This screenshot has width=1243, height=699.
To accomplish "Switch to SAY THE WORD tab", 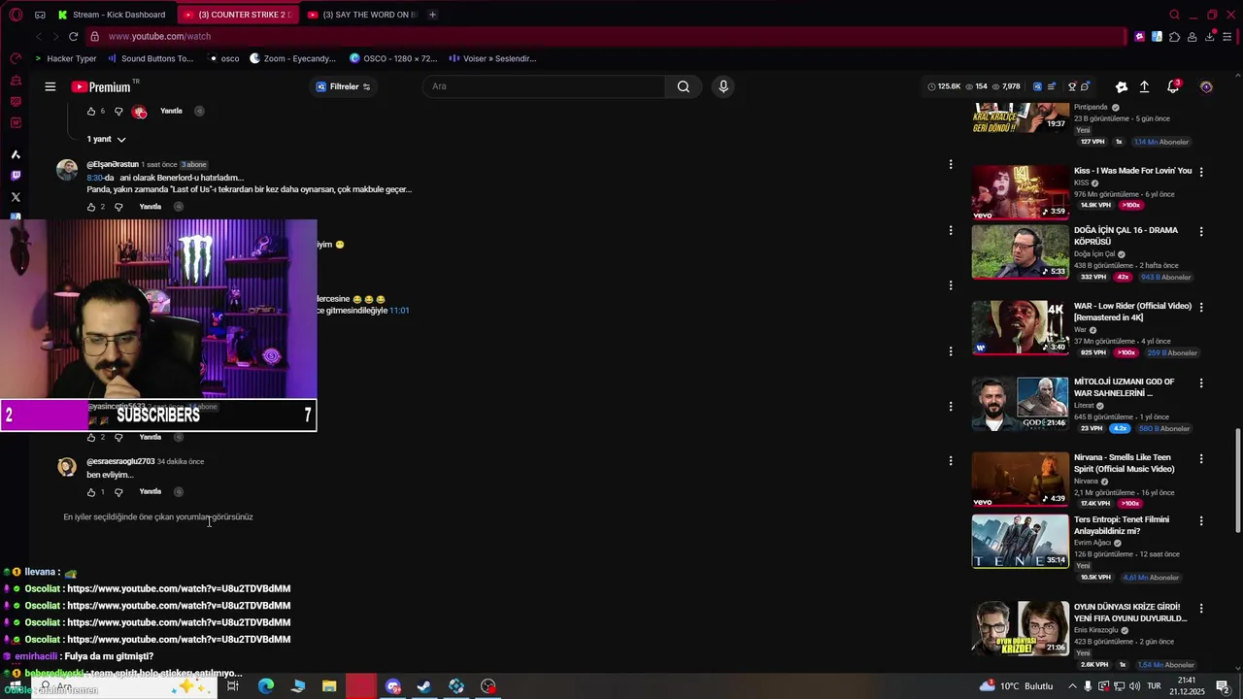I will coord(361,15).
